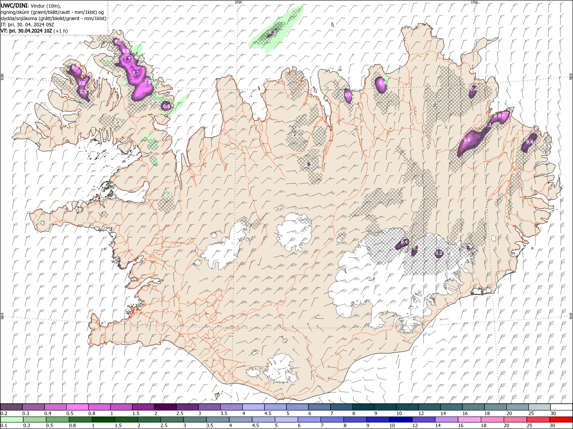Click the pale green bottom-row swatch between 0.1 and 0.3

coord(12,420)
